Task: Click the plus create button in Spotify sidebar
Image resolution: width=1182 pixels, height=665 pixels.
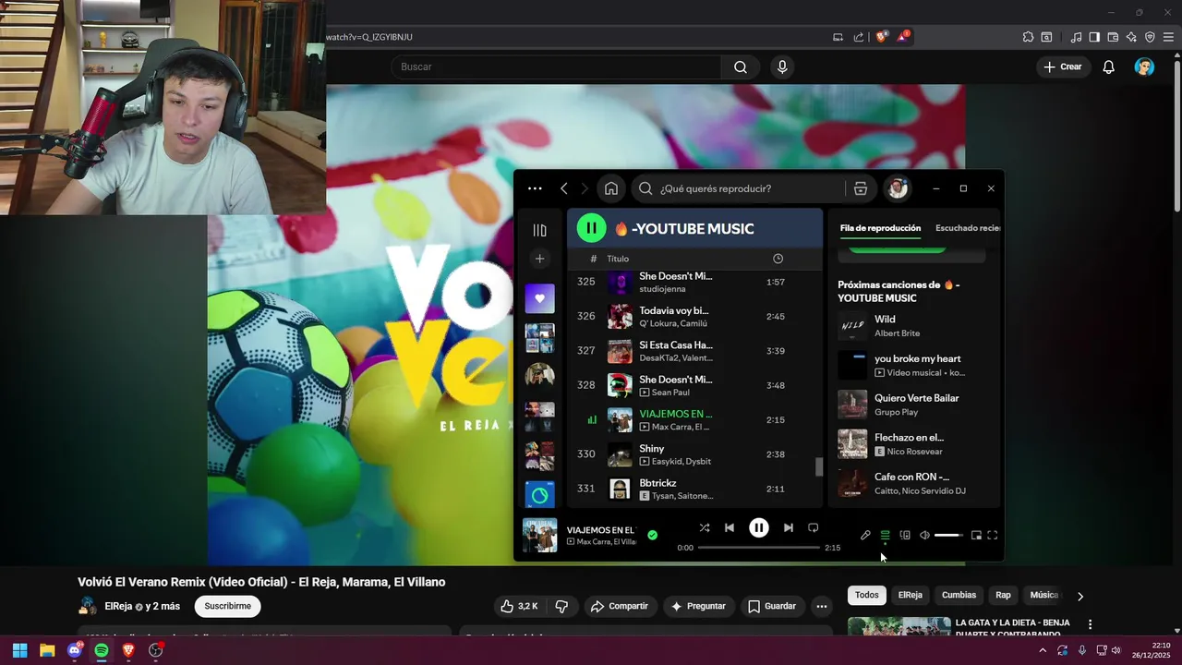Action: 540,259
